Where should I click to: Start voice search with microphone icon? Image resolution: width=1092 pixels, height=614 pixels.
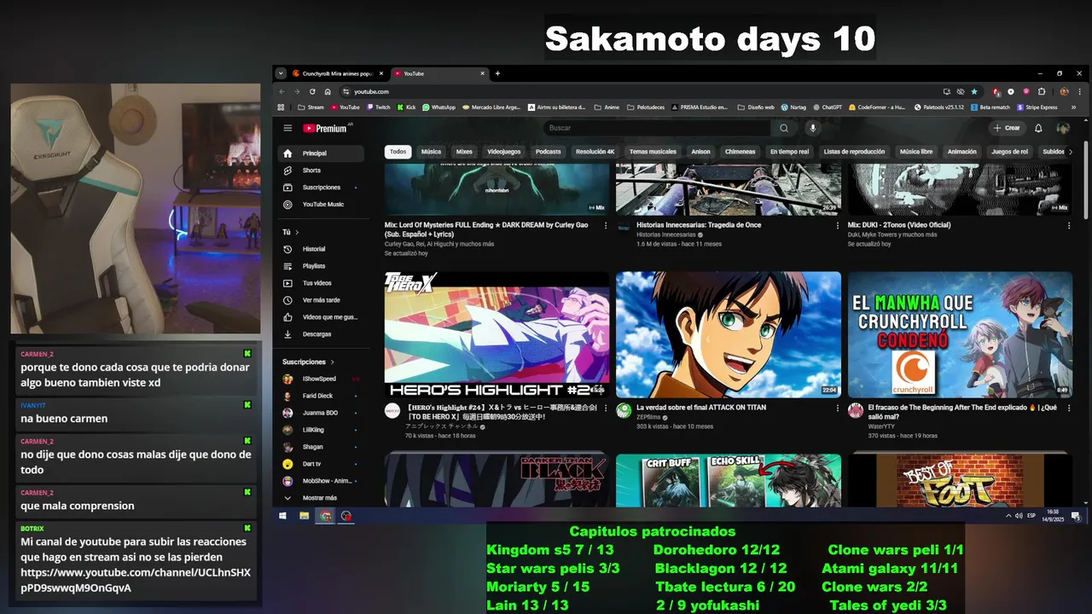coord(812,128)
